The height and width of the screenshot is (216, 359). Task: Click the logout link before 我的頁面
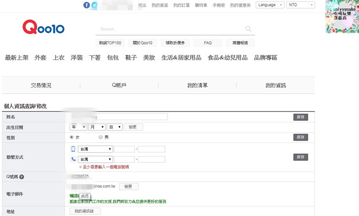point(142,5)
